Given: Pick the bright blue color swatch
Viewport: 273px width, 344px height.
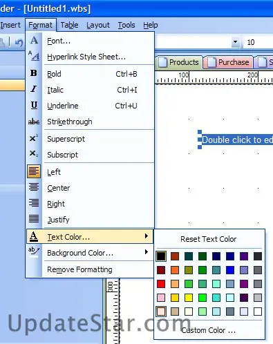Looking at the screenshot, I should 230,270.
